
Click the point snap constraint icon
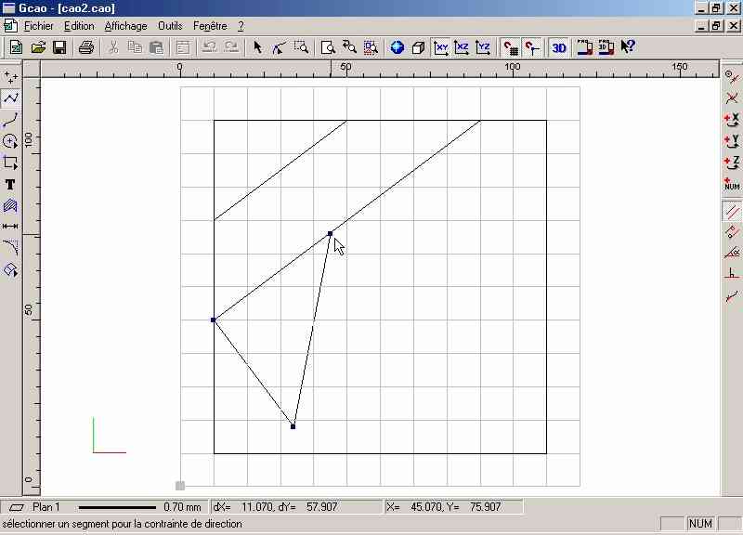732,76
